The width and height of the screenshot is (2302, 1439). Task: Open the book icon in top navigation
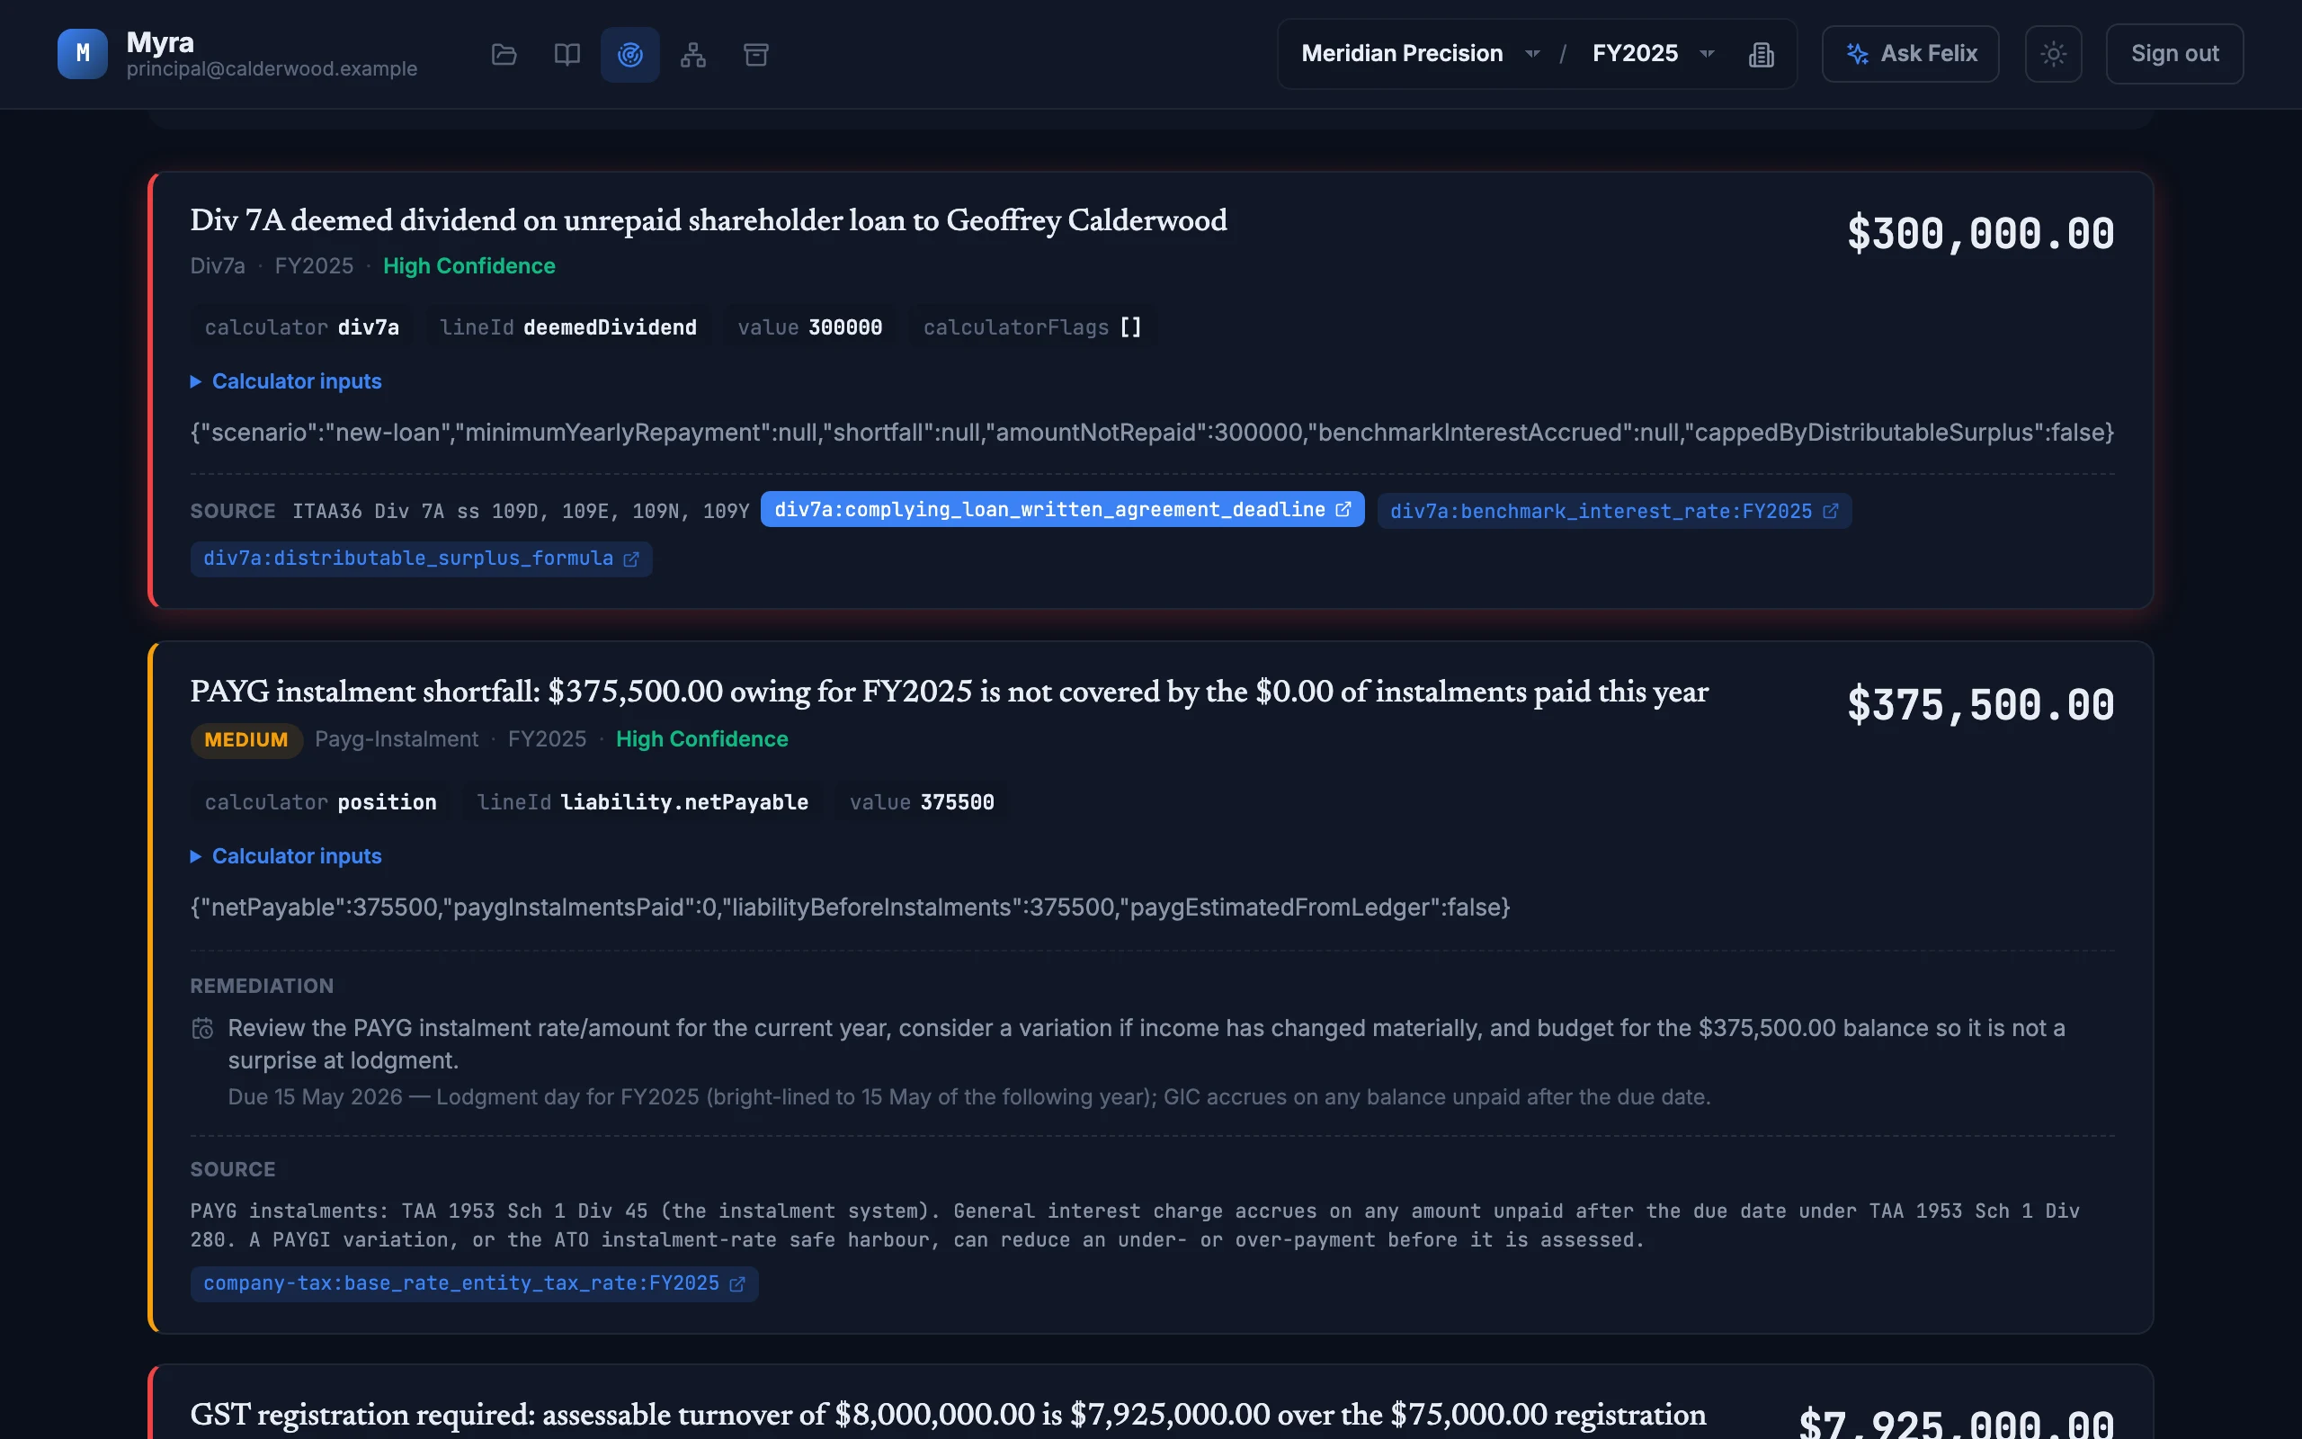pos(567,54)
